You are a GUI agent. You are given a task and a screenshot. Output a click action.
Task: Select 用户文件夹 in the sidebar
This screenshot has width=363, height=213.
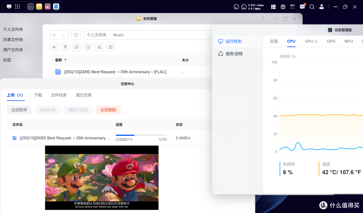click(x=13, y=50)
